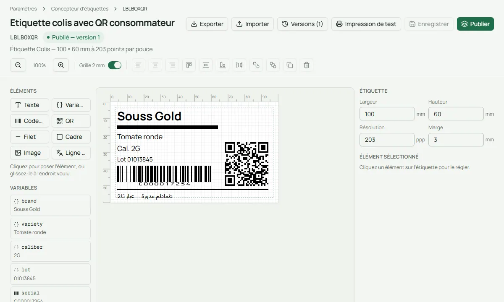This screenshot has width=504, height=302.
Task: Select the caliber variable card
Action: (x=50, y=251)
